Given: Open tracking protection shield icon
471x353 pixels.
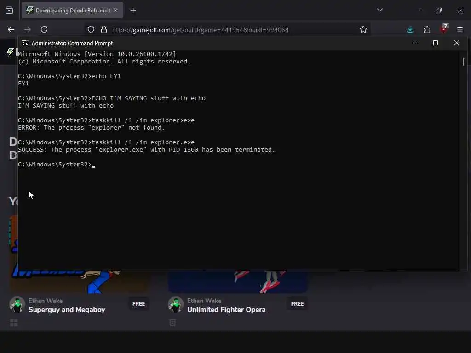Looking at the screenshot, I should pyautogui.click(x=91, y=29).
